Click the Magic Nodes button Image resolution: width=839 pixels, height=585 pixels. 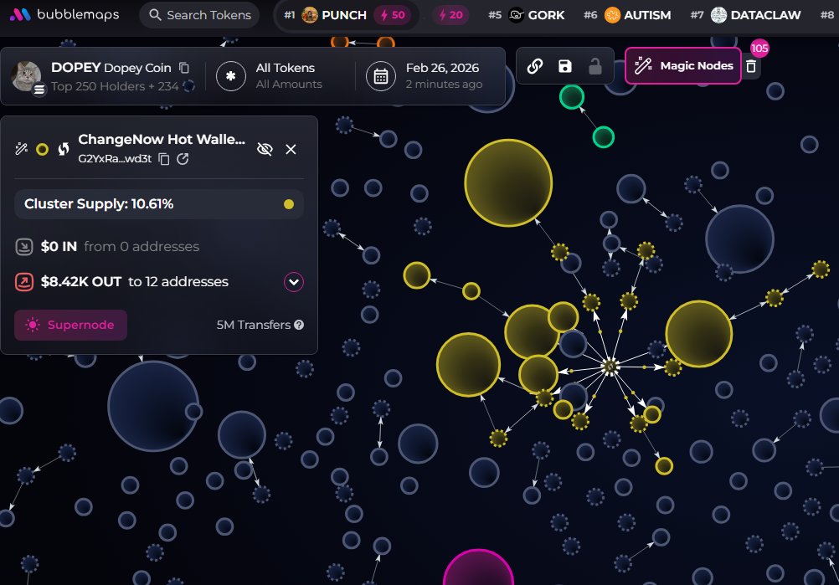point(682,66)
